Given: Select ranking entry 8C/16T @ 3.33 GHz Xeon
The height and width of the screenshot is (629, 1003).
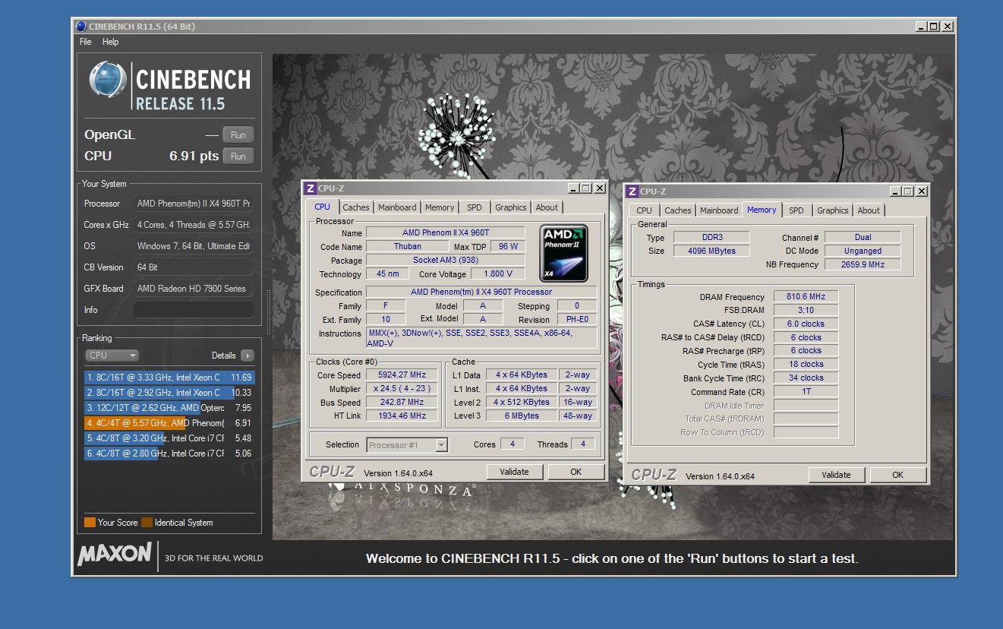Looking at the screenshot, I should pos(169,378).
